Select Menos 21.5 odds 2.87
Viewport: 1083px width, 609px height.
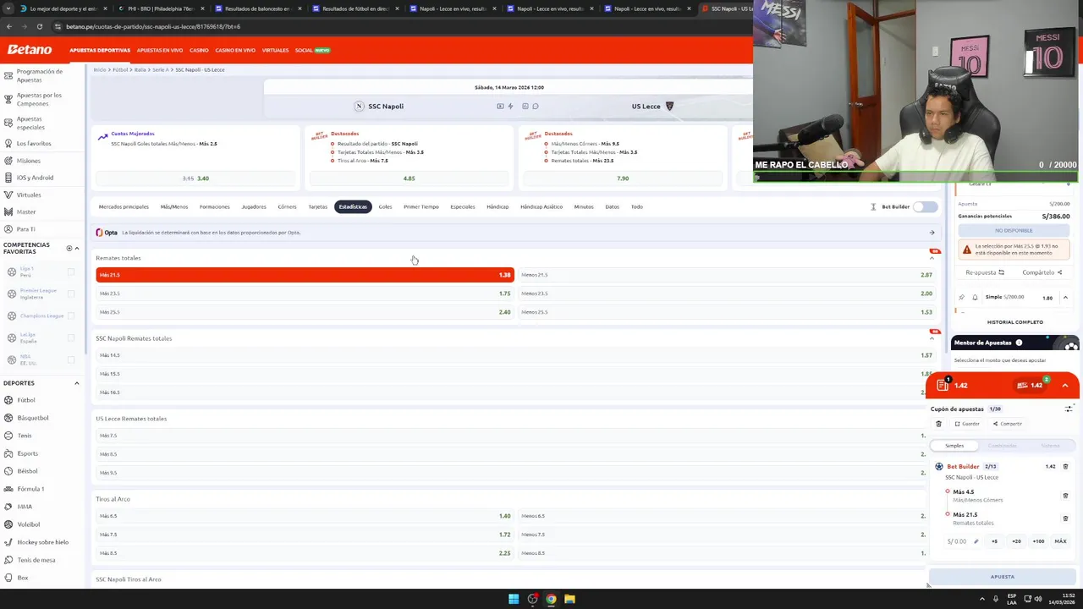click(726, 275)
